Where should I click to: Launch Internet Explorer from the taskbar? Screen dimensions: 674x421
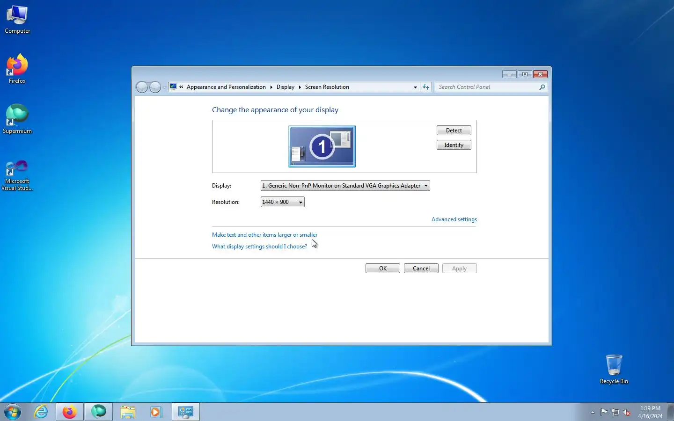[41, 412]
